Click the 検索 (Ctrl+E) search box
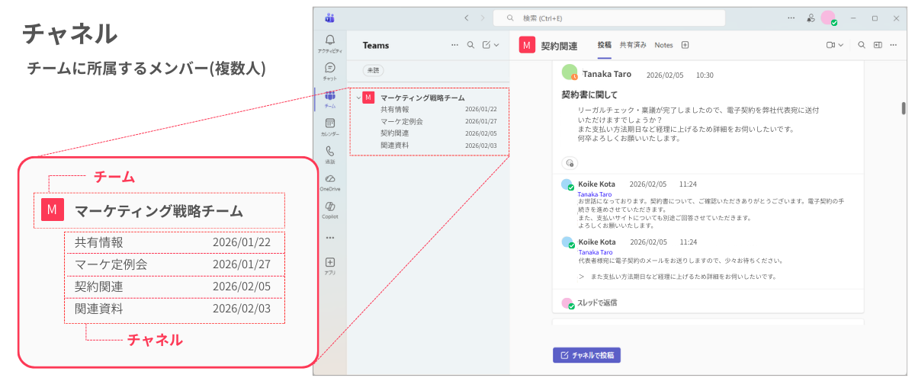The height and width of the screenshot is (381, 915). point(608,18)
